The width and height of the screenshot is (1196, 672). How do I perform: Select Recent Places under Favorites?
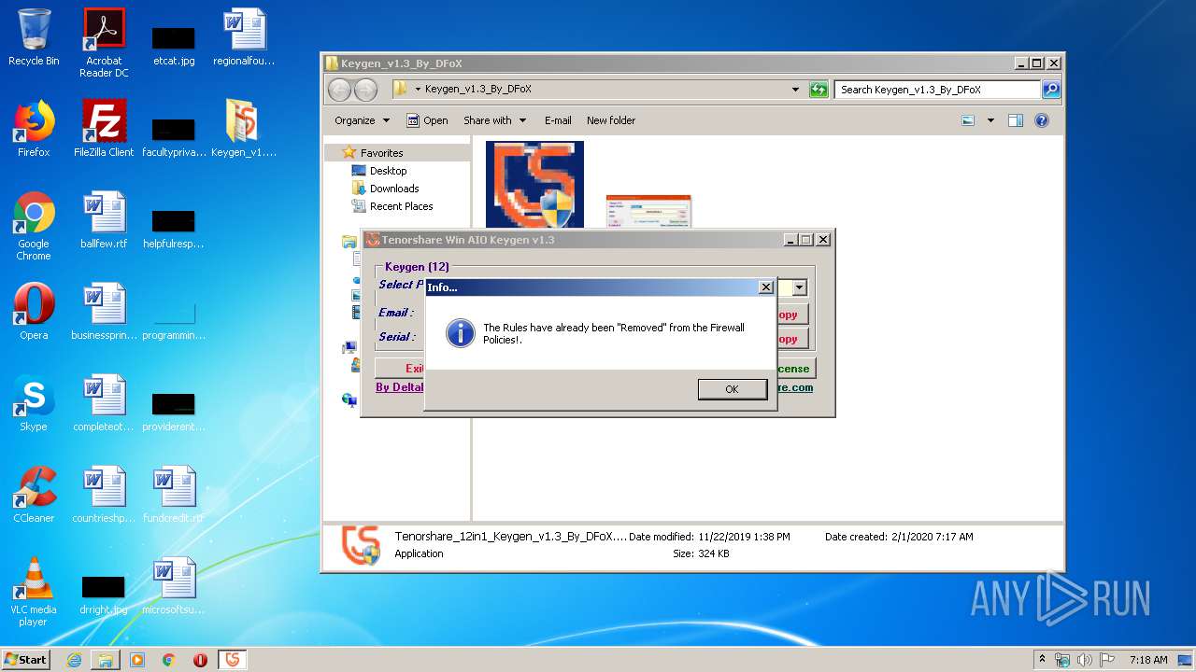[x=401, y=206]
